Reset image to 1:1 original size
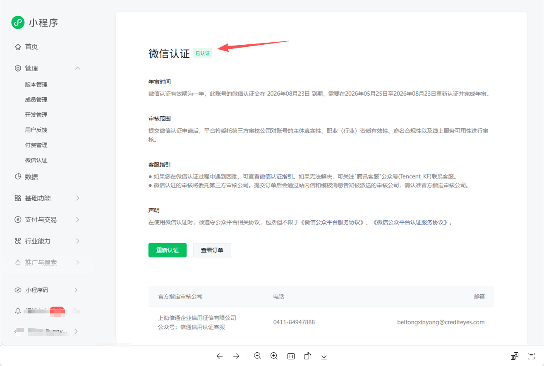This screenshot has width=544, height=366. 291,356
